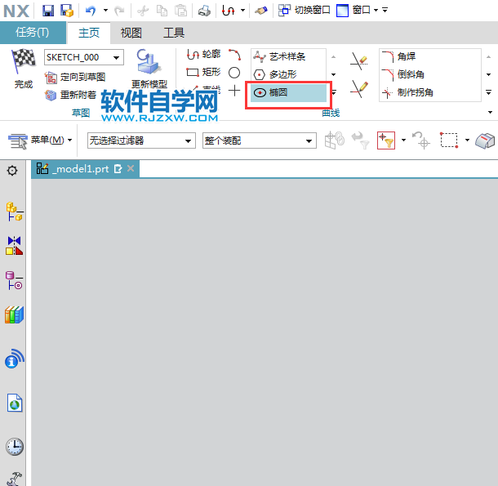The image size is (498, 486).
Task: Click 重新附着 reattach sketch
Action: [70, 95]
